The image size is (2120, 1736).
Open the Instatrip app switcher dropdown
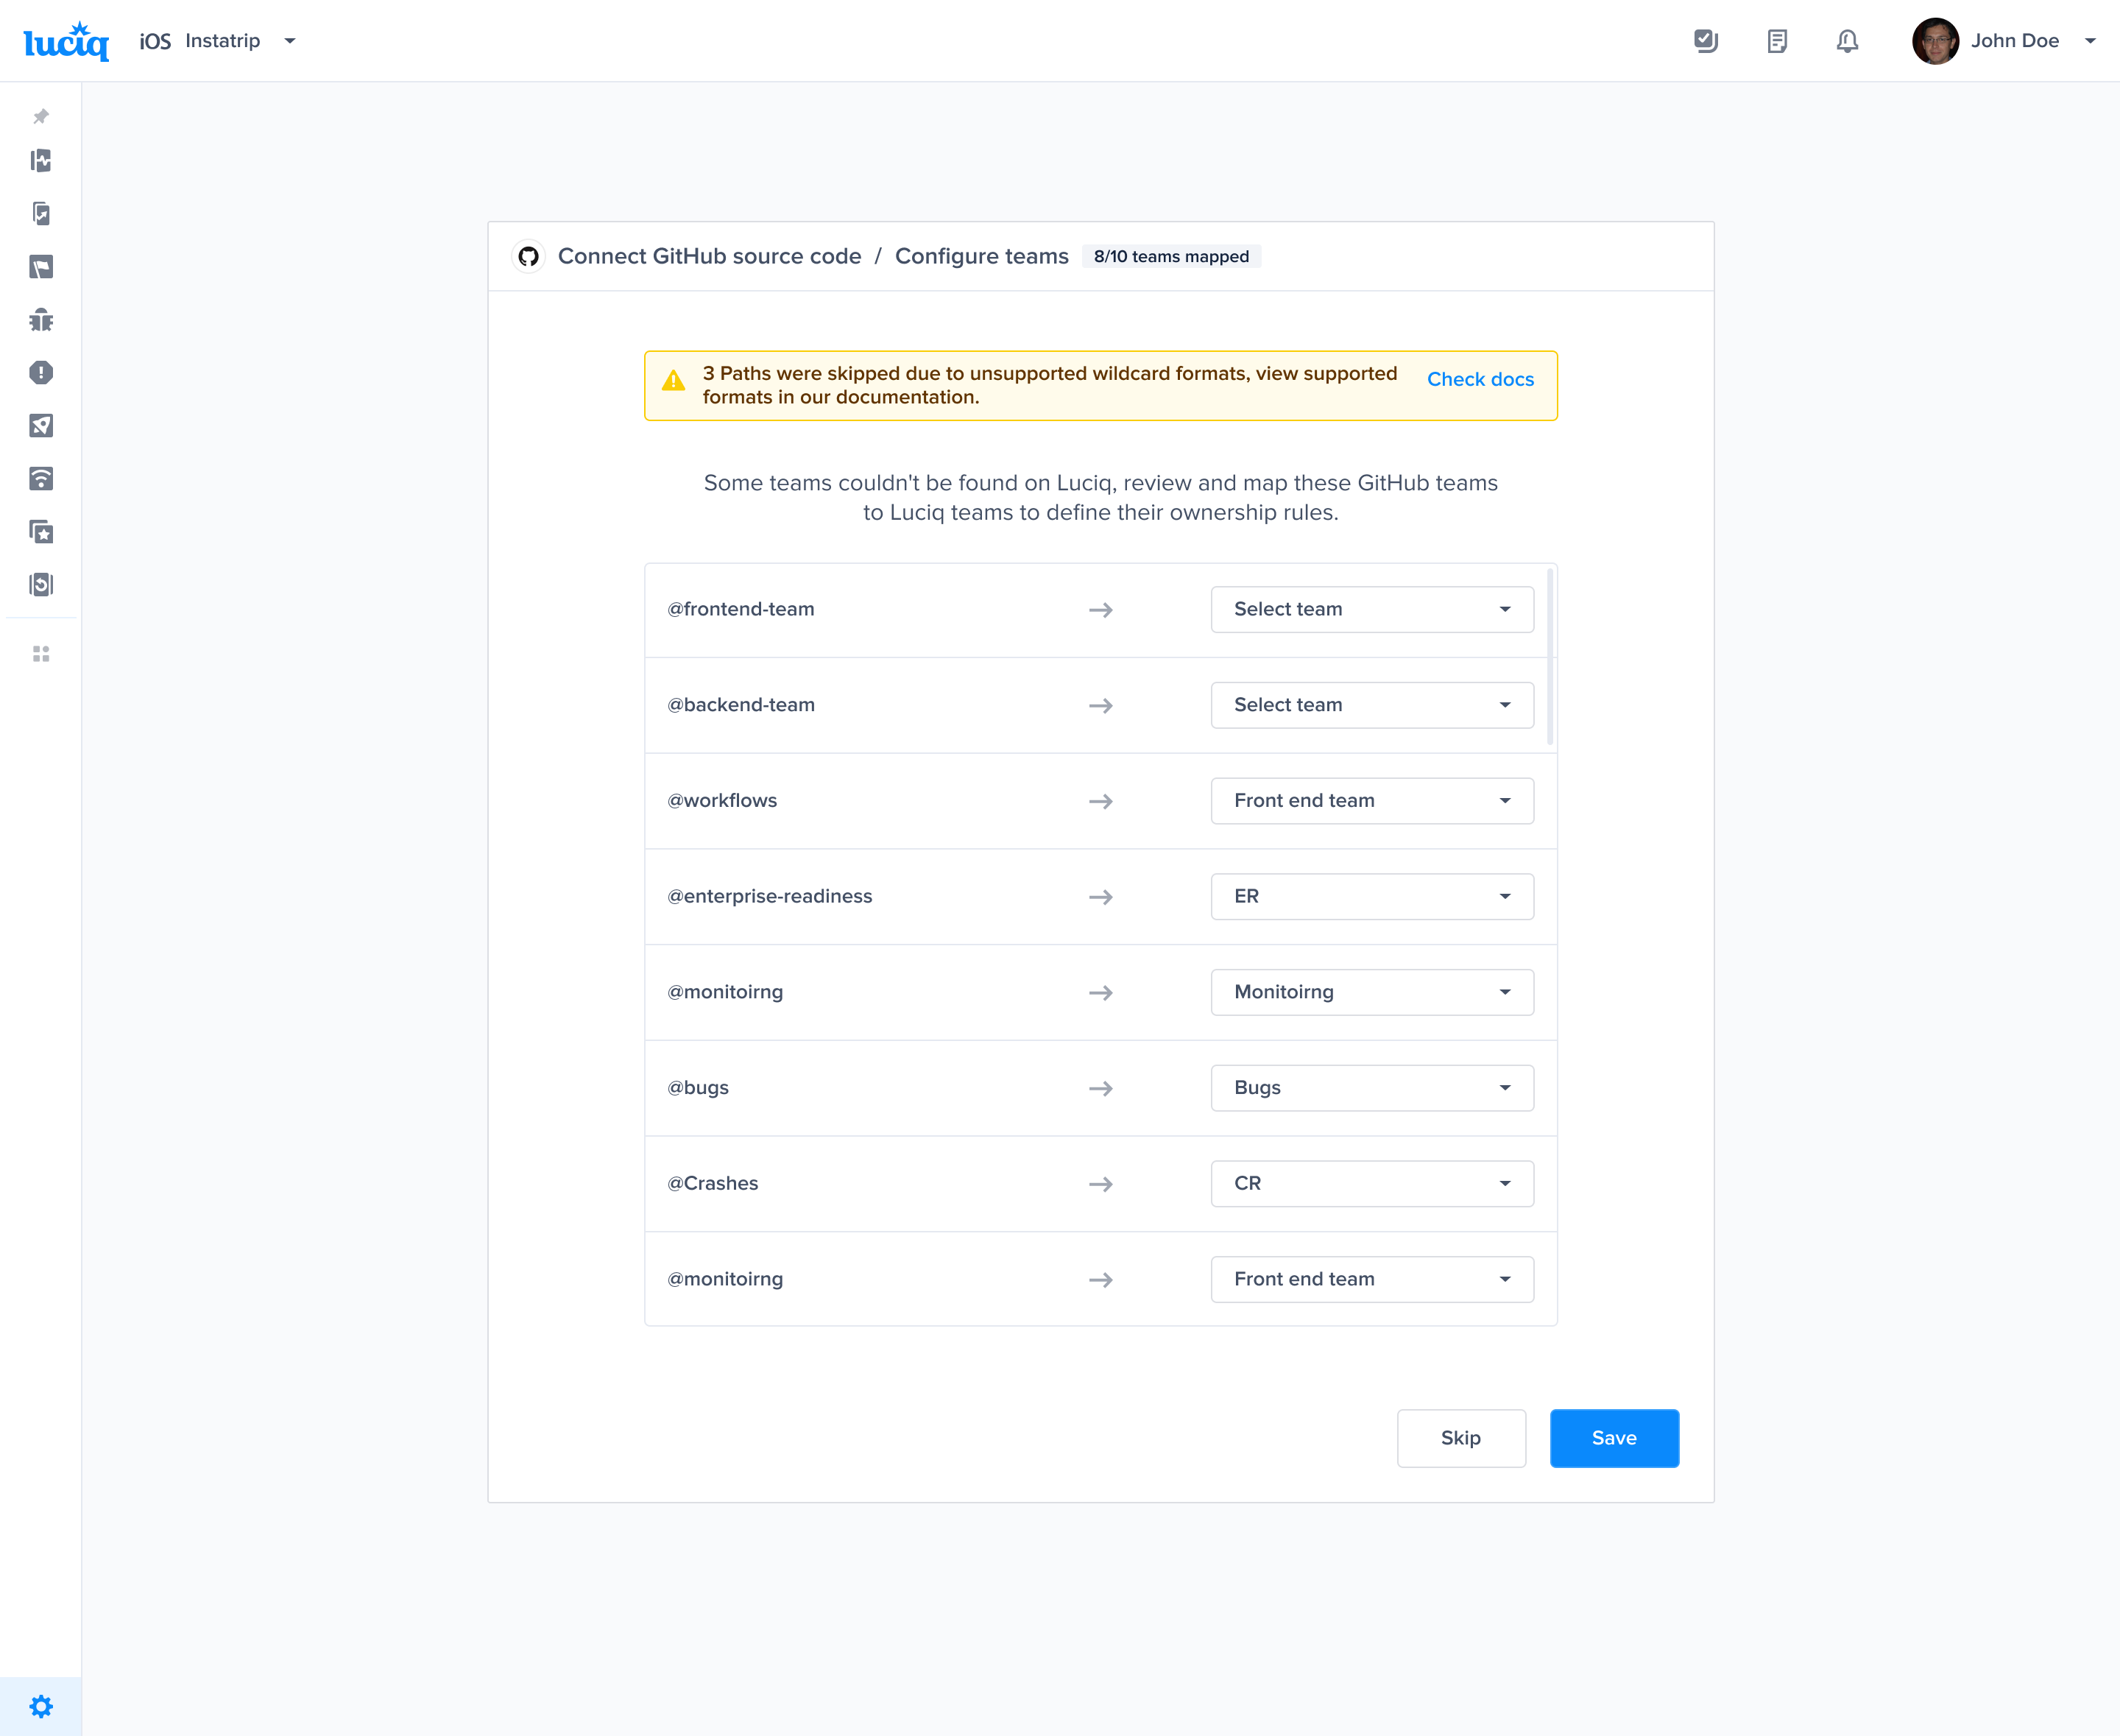290,41
